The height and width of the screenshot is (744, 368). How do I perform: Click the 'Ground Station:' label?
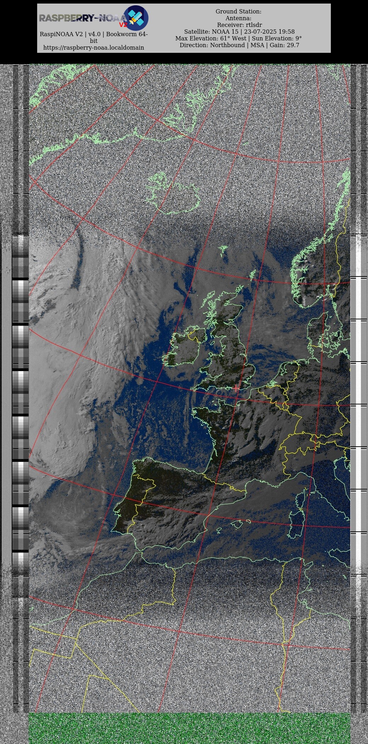point(238,12)
